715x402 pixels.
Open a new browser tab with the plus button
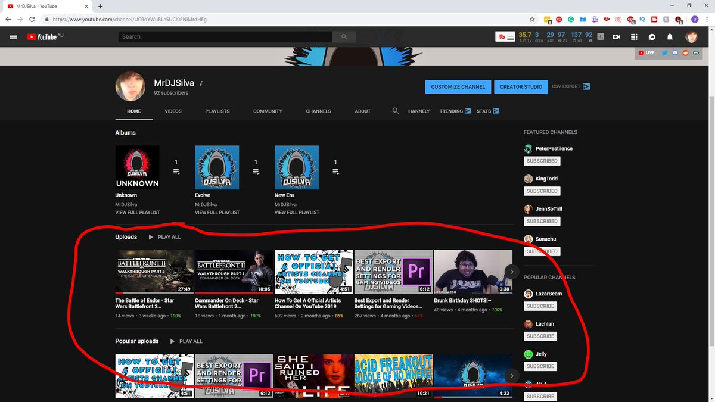coord(100,6)
